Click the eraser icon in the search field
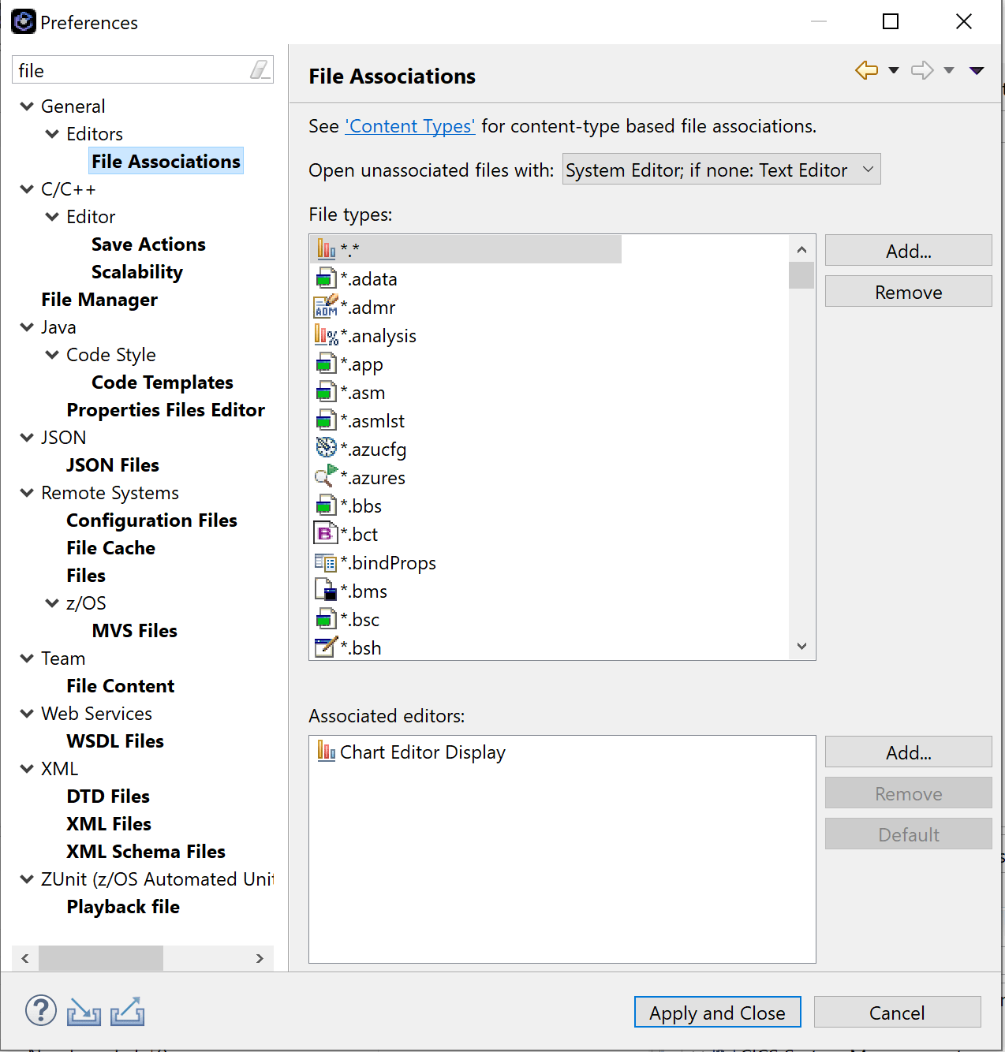This screenshot has width=1005, height=1052. tap(261, 69)
